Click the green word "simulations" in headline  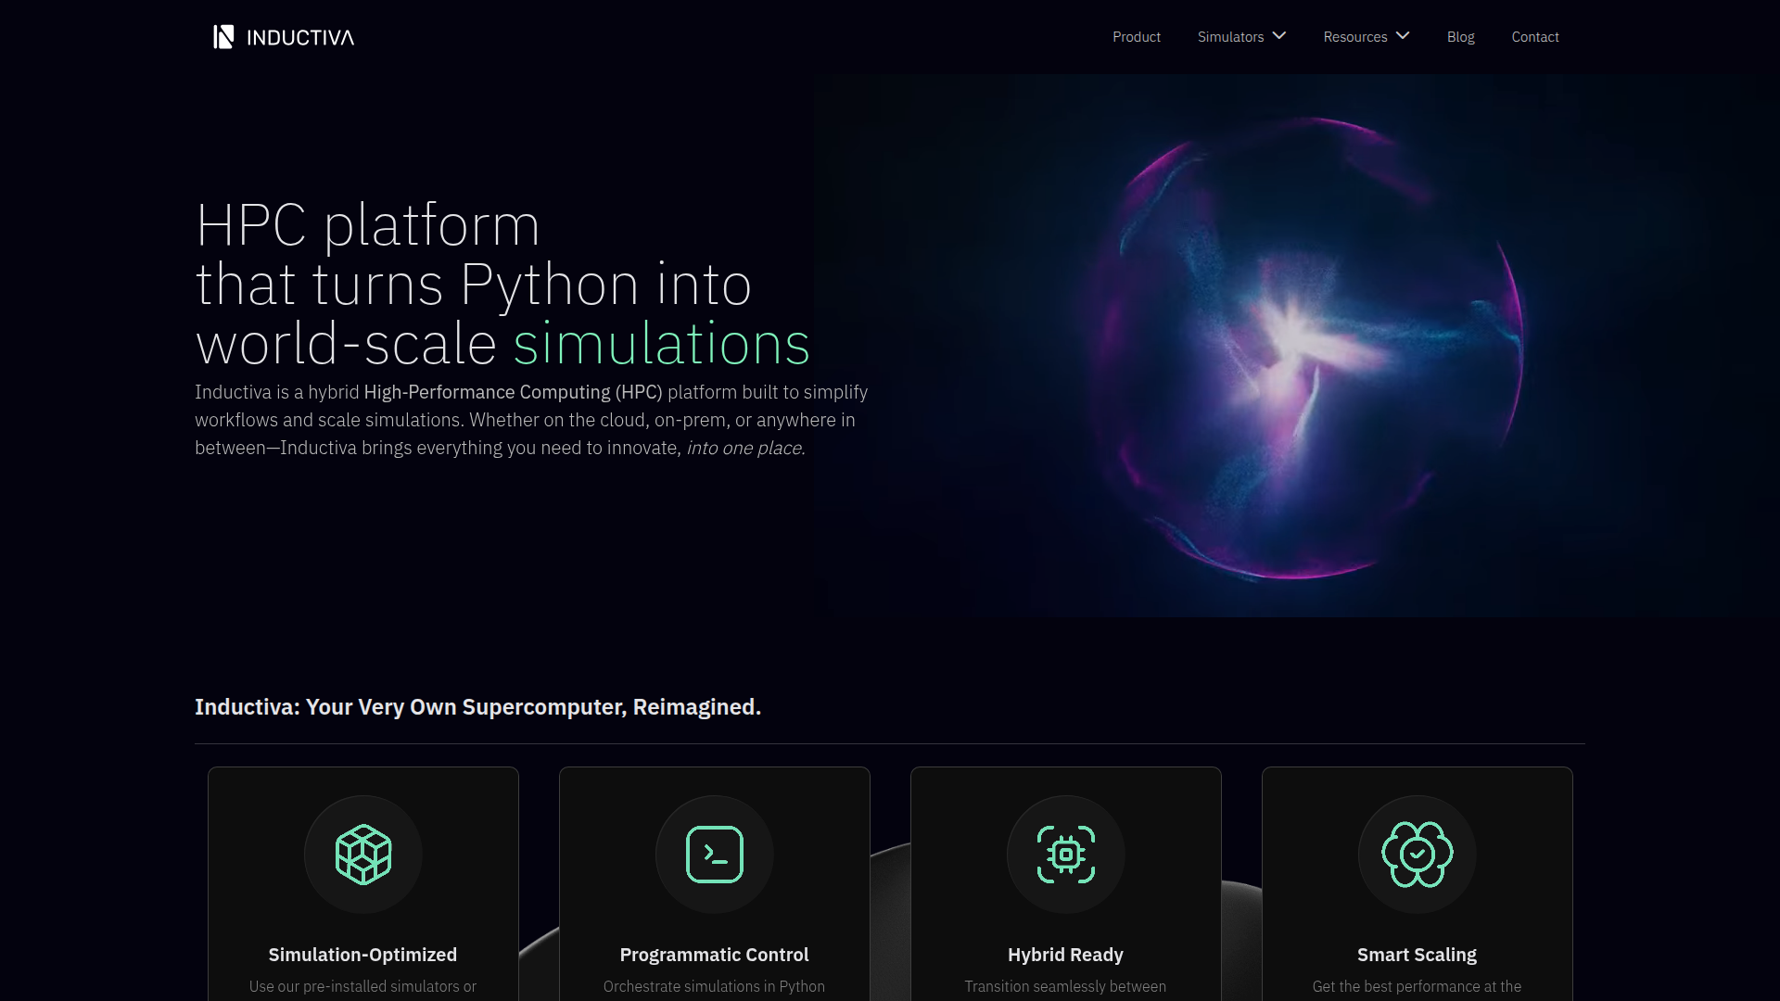662,344
